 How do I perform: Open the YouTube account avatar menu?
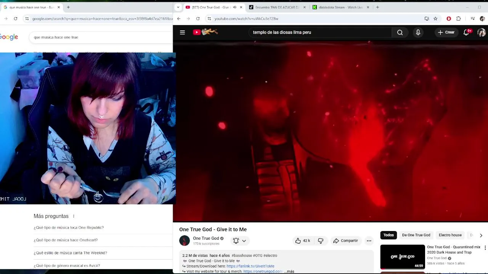point(482,32)
